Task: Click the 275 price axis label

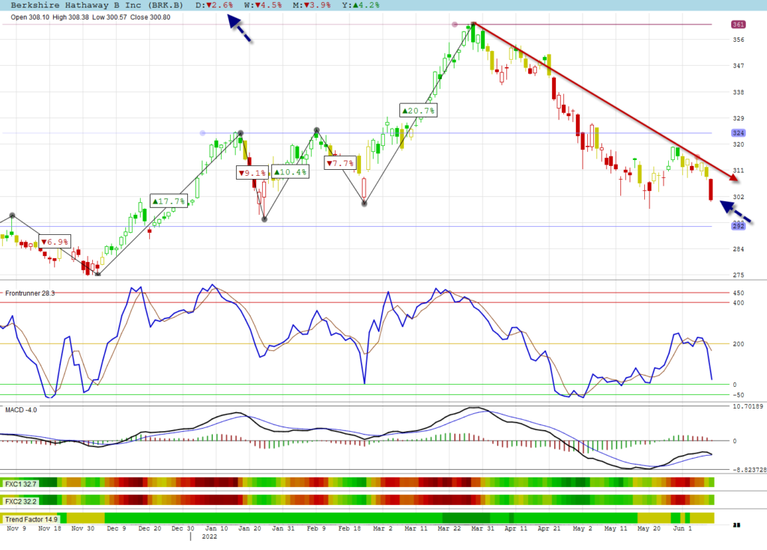Action: pyautogui.click(x=738, y=275)
